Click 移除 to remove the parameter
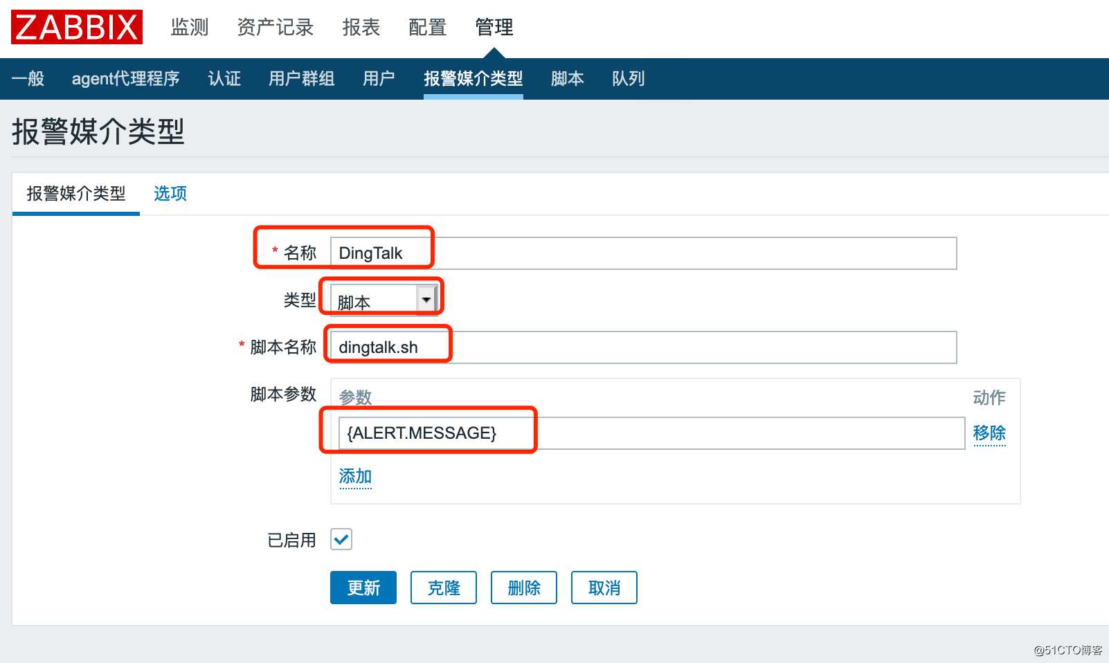 point(989,433)
